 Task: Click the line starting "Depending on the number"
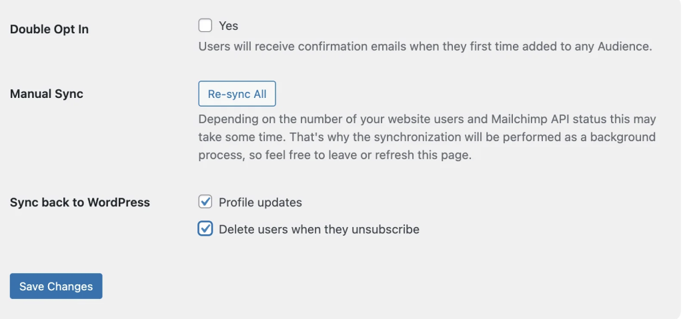427,119
